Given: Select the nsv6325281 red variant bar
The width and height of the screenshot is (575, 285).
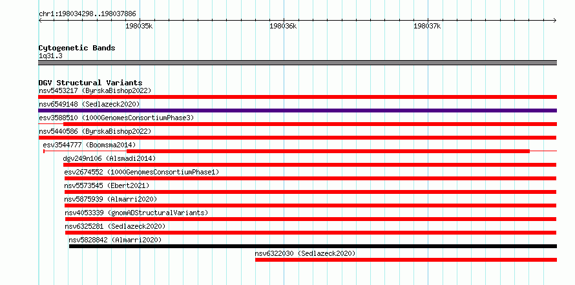Looking at the screenshot, I should point(311,233).
